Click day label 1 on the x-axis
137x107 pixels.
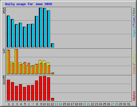coord(9,104)
